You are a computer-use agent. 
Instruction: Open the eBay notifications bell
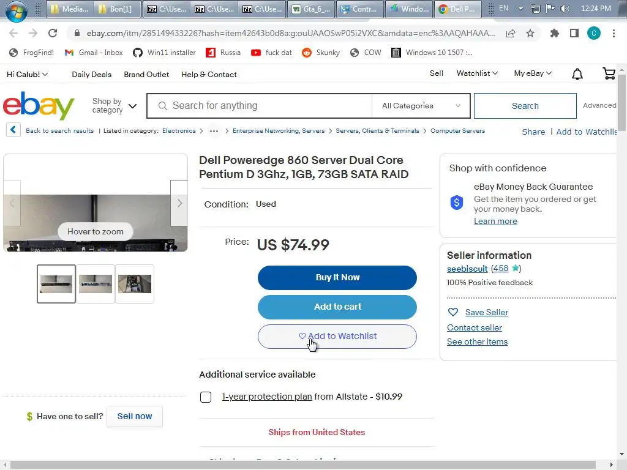(x=577, y=74)
